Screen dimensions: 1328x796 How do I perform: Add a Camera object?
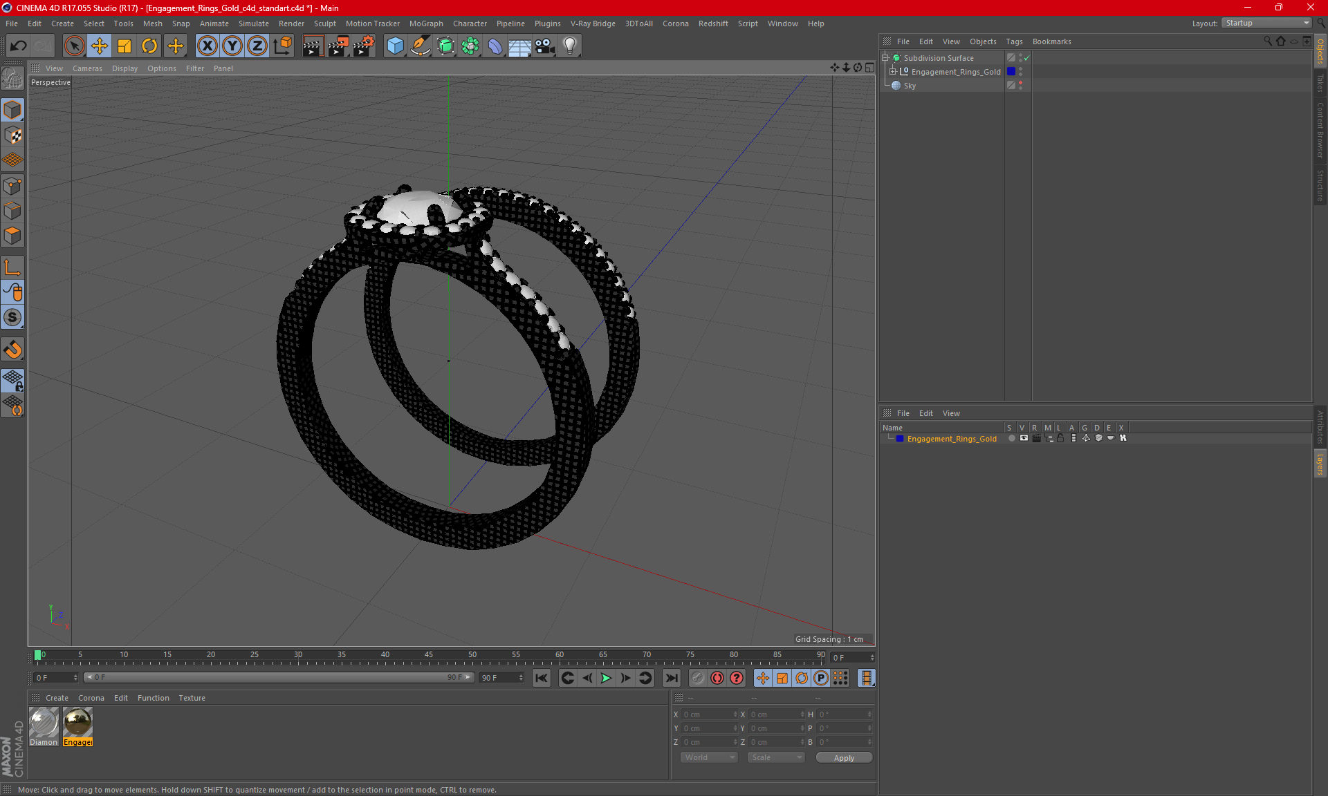545,46
